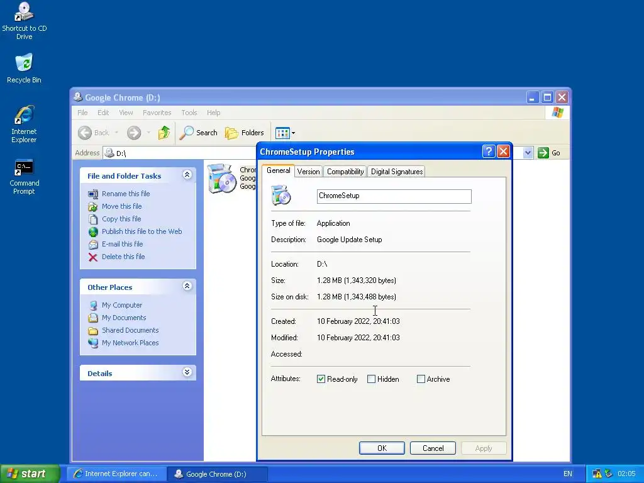Open the View menu
The width and height of the screenshot is (644, 483).
(126, 113)
